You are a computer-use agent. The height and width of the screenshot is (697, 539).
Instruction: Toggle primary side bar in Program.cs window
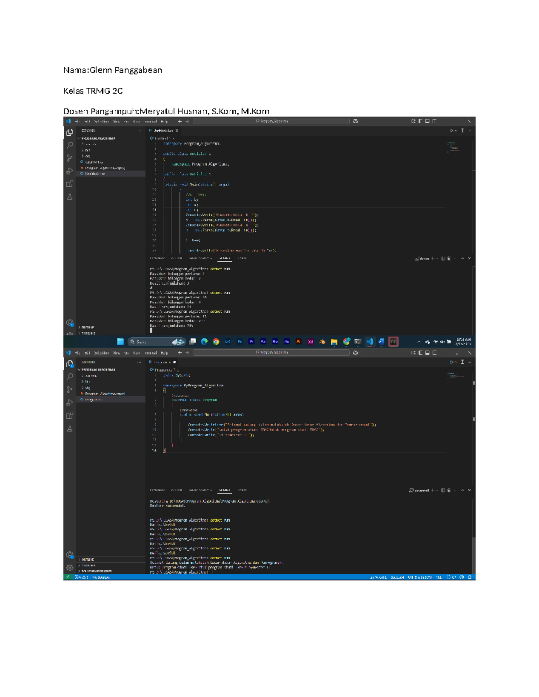tap(420, 353)
